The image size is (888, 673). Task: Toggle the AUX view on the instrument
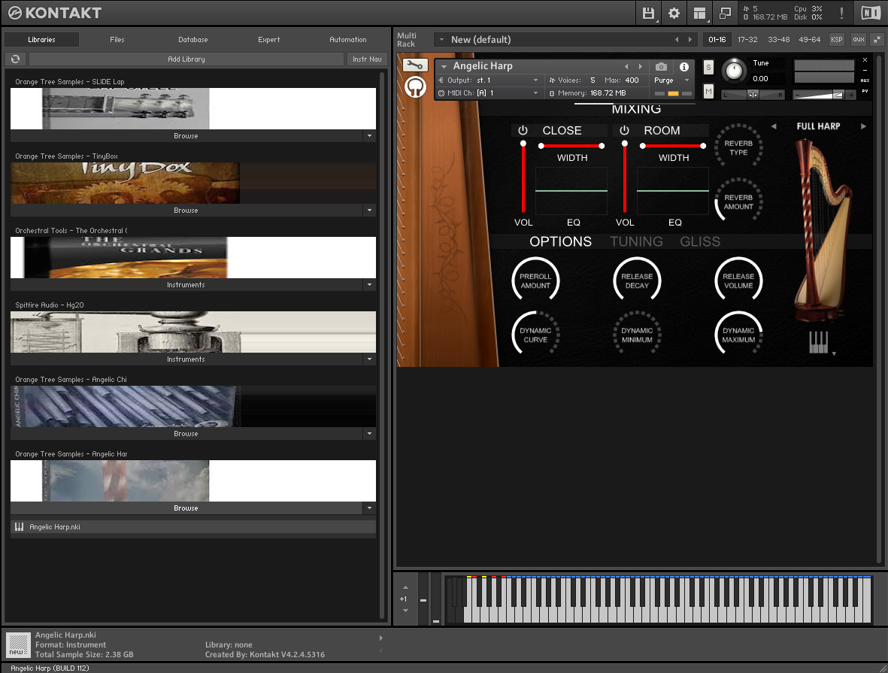point(865,80)
